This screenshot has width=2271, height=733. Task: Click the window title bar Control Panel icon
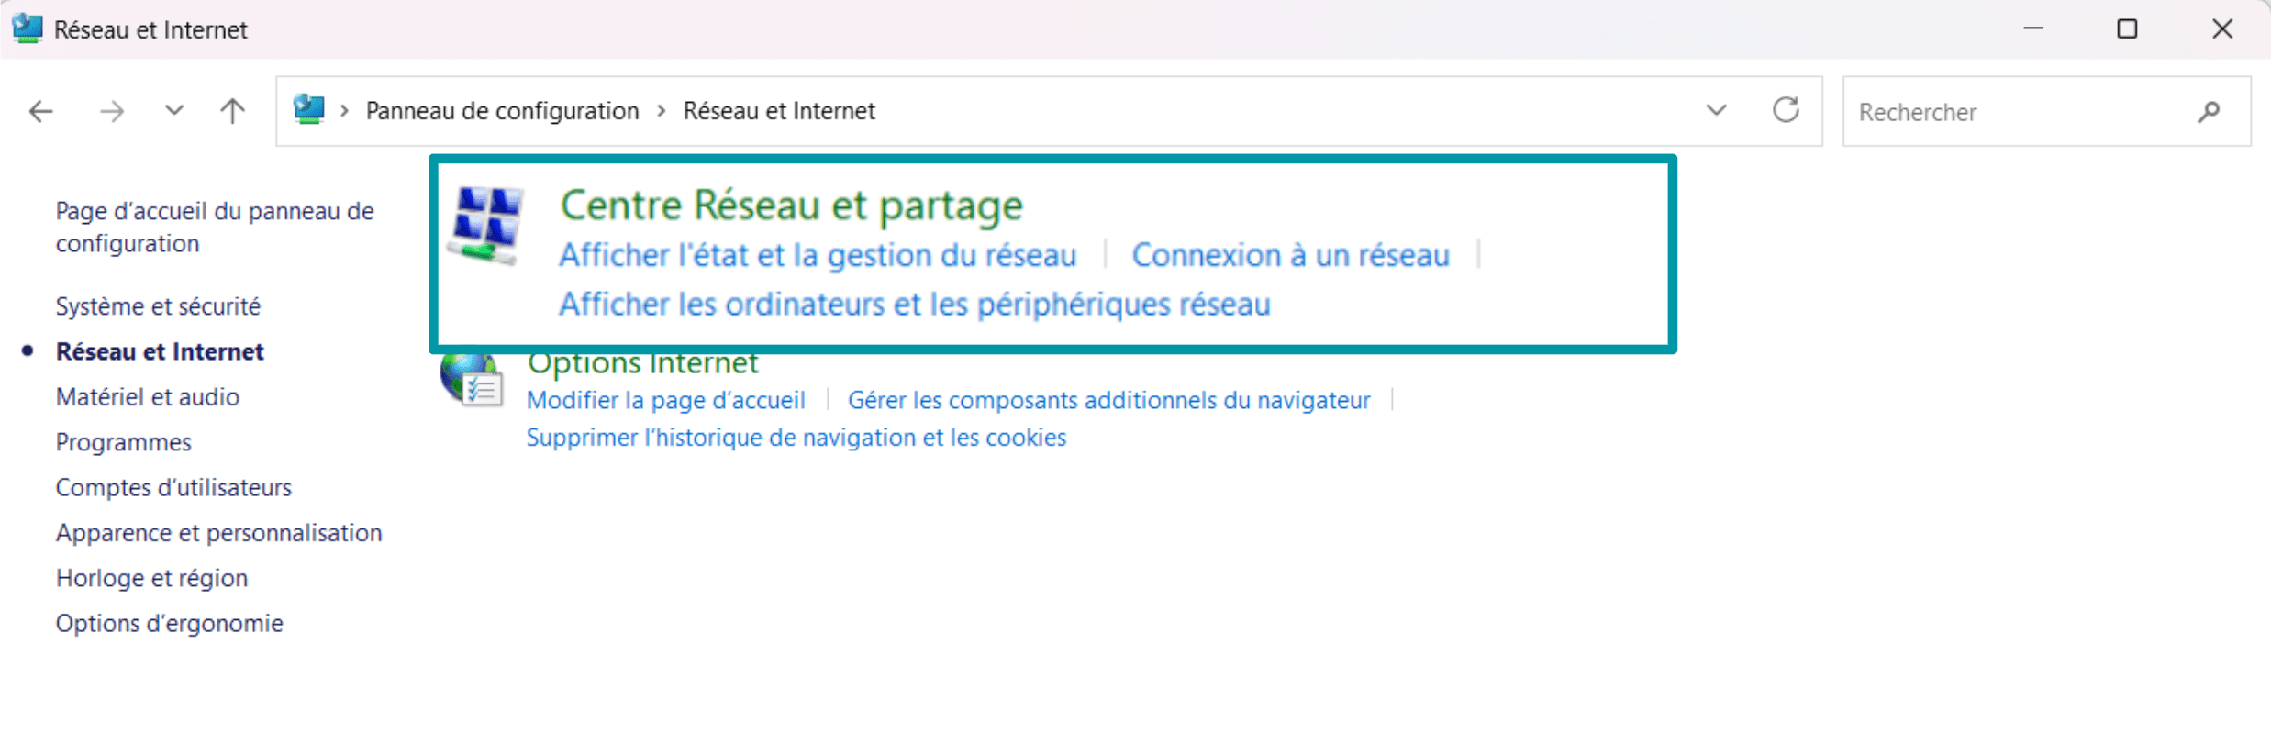click(28, 28)
